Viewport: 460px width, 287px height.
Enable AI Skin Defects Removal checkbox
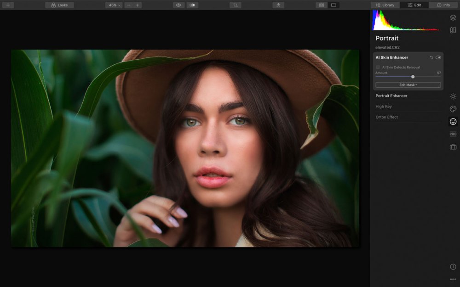point(378,68)
